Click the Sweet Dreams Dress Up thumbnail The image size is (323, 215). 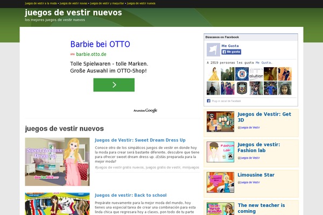pyautogui.click(x=57, y=162)
